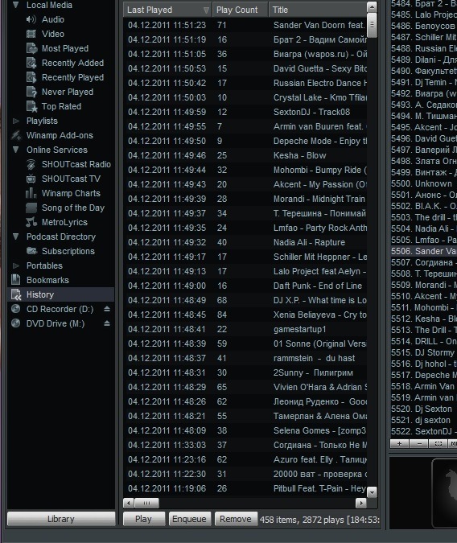Screen dimensions: 457x543
Task: Open Winamp Add-ons icon
Action: (x=16, y=135)
